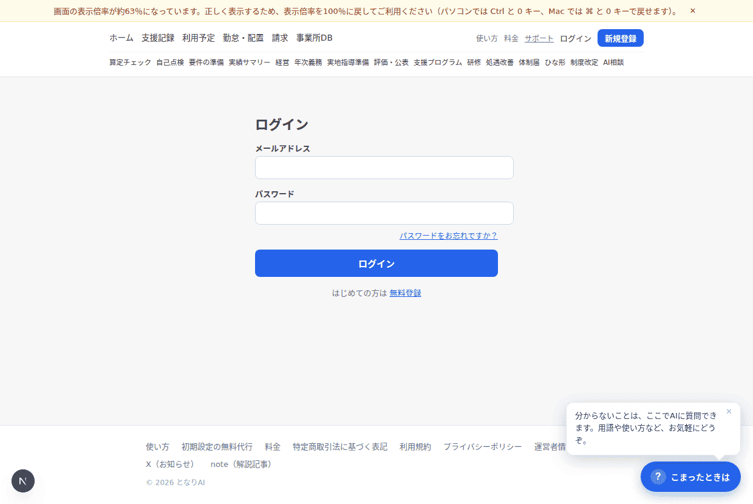Open 使い方 in the footer

pyautogui.click(x=158, y=447)
